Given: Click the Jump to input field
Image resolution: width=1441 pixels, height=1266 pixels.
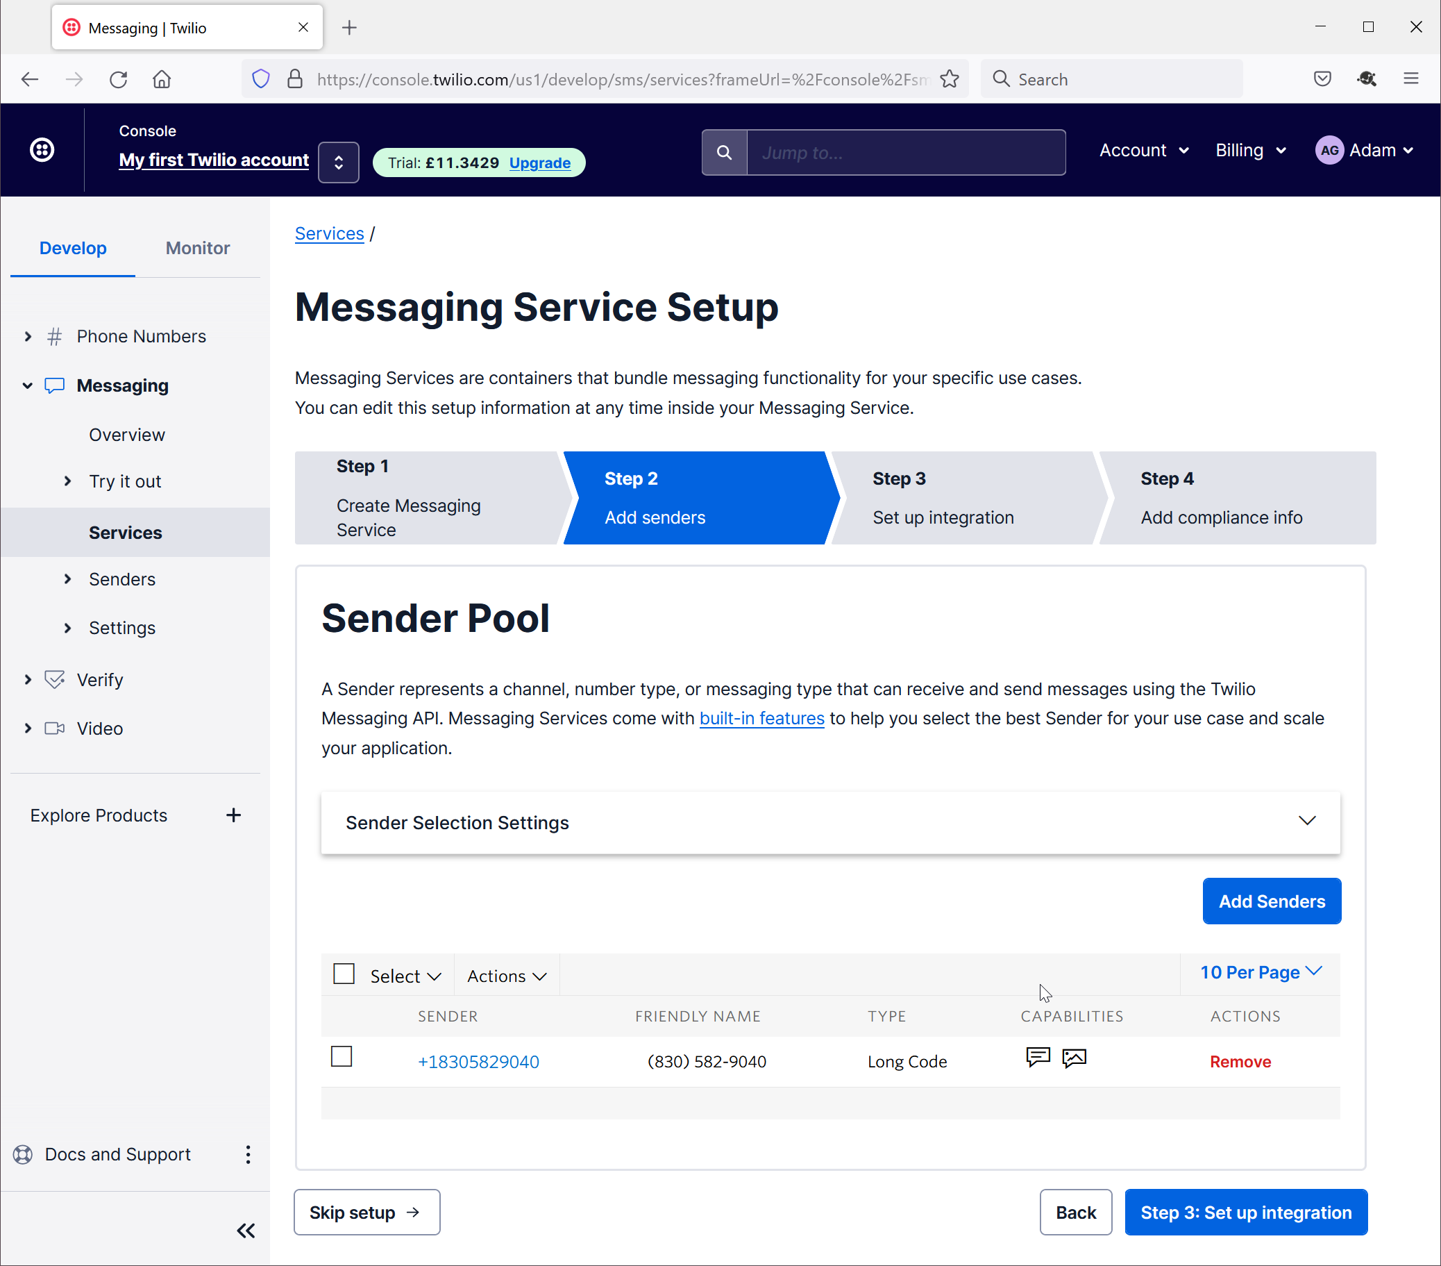Looking at the screenshot, I should tap(905, 152).
